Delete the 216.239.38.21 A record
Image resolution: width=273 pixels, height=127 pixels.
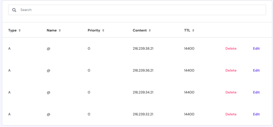pyautogui.click(x=231, y=49)
